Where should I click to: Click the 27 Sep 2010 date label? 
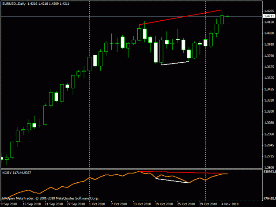(x=76, y=204)
